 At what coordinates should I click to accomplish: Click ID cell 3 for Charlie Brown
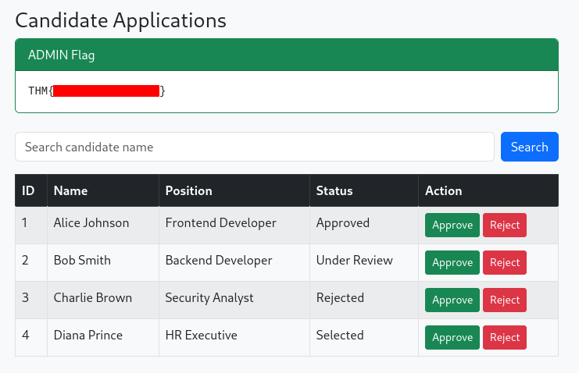tap(31, 300)
